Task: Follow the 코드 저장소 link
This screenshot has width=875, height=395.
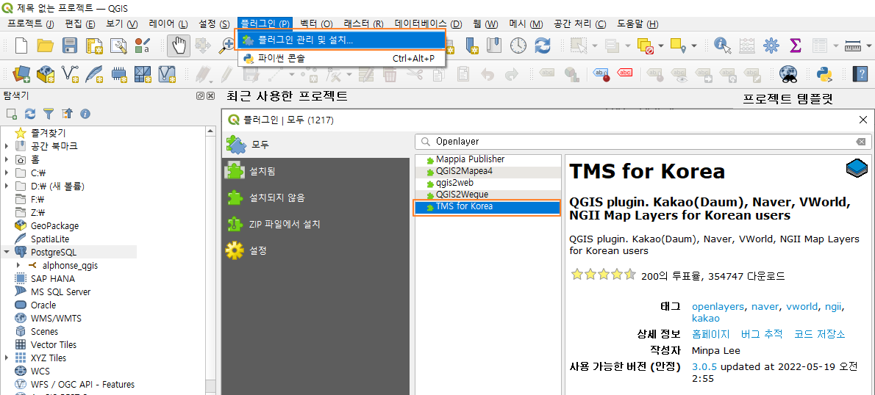Action: point(820,334)
